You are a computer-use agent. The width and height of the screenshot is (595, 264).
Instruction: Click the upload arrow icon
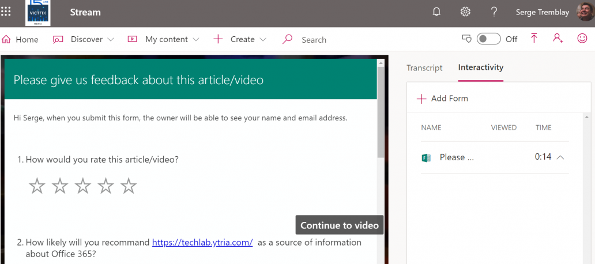click(x=534, y=39)
